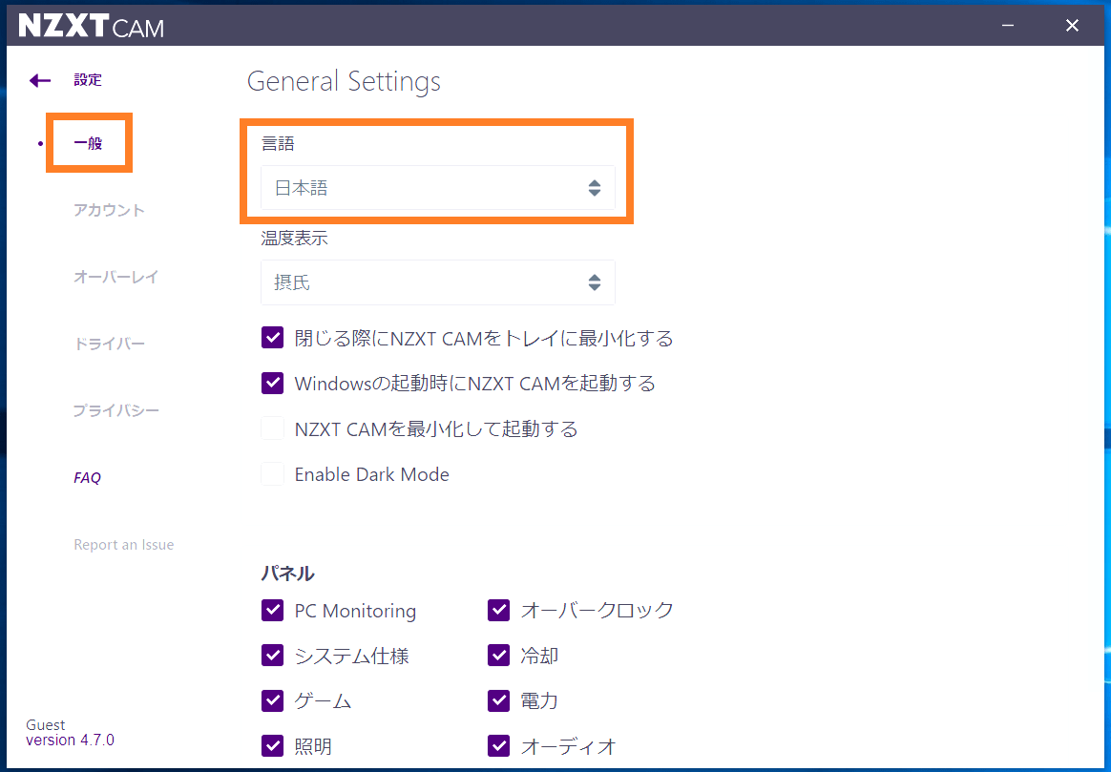Toggle the ゲーム panel checkbox
1111x772 pixels.
pos(272,700)
